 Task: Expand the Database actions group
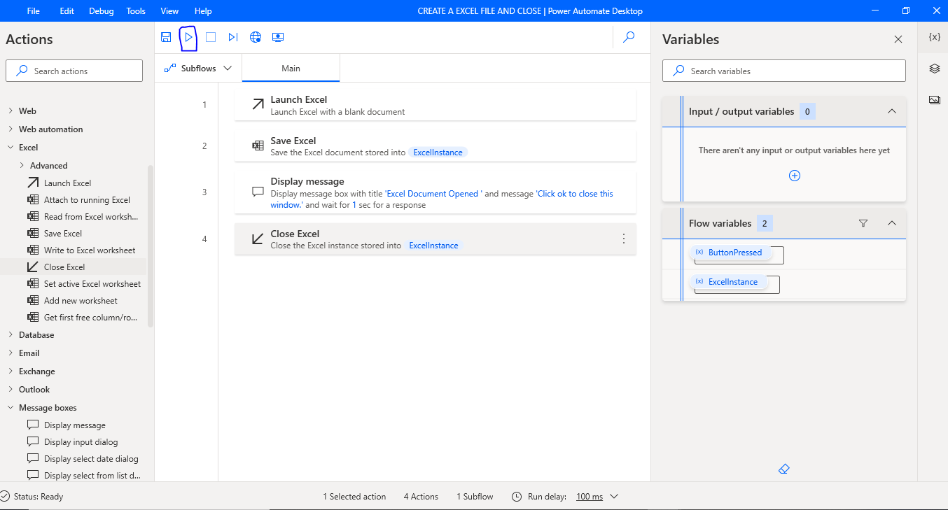(11, 335)
